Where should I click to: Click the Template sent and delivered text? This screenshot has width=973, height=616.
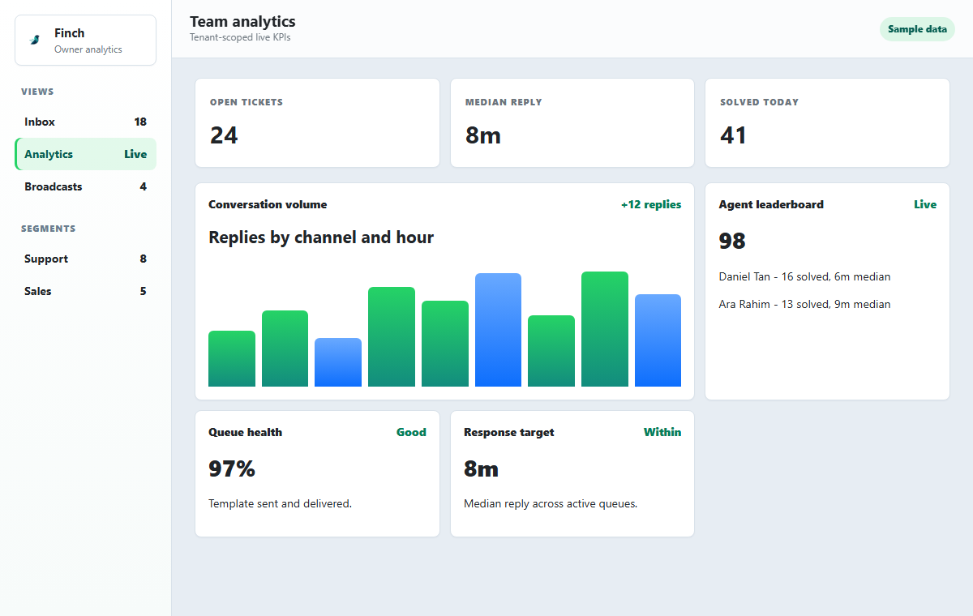tap(280, 503)
